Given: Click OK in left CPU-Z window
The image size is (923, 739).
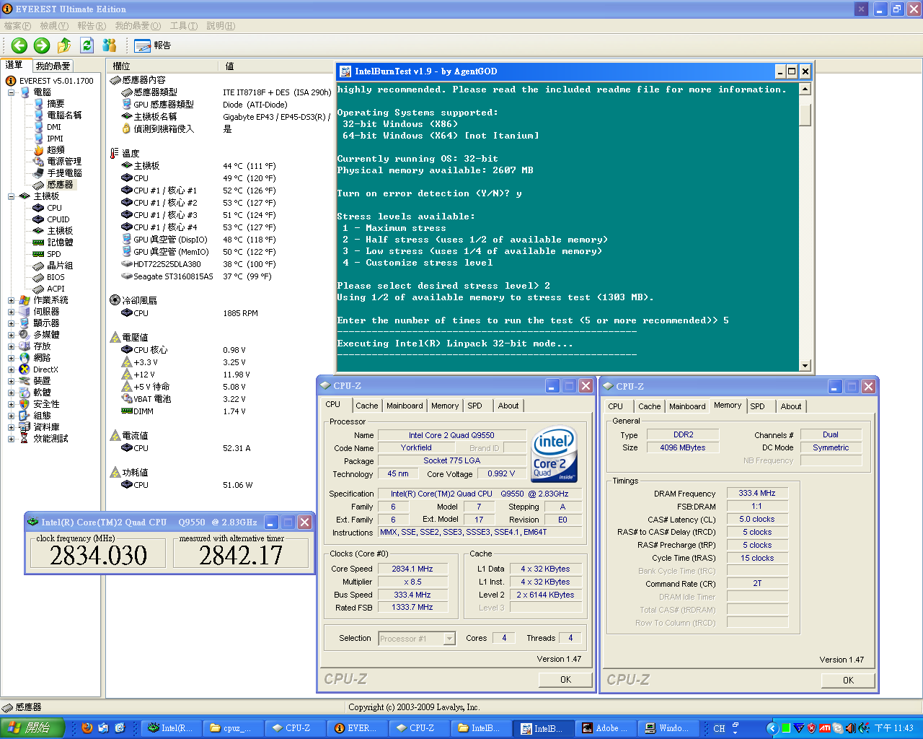Looking at the screenshot, I should pos(565,680).
